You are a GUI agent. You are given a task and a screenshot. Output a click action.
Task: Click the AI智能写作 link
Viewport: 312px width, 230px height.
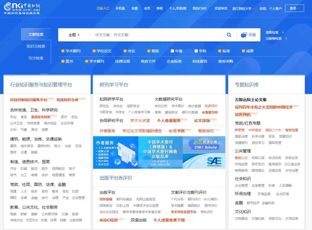210,112
